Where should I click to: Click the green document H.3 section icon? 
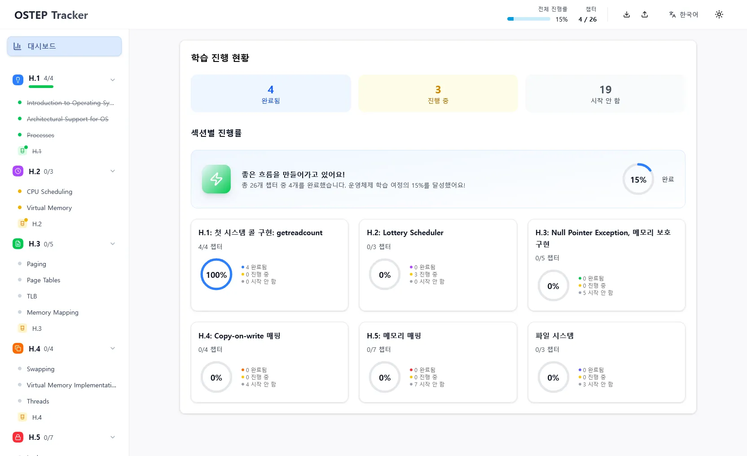tap(18, 244)
